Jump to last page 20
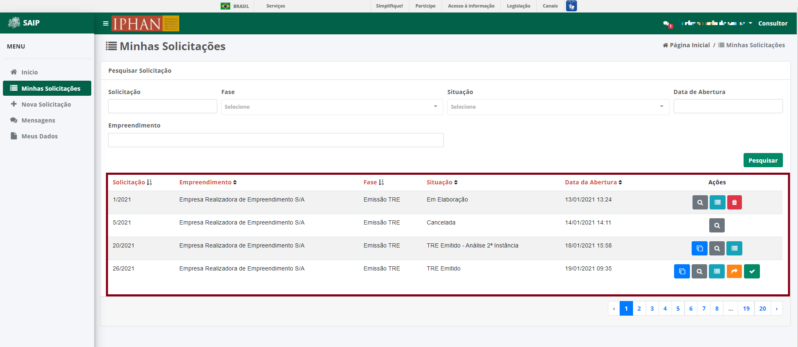 pos(762,309)
